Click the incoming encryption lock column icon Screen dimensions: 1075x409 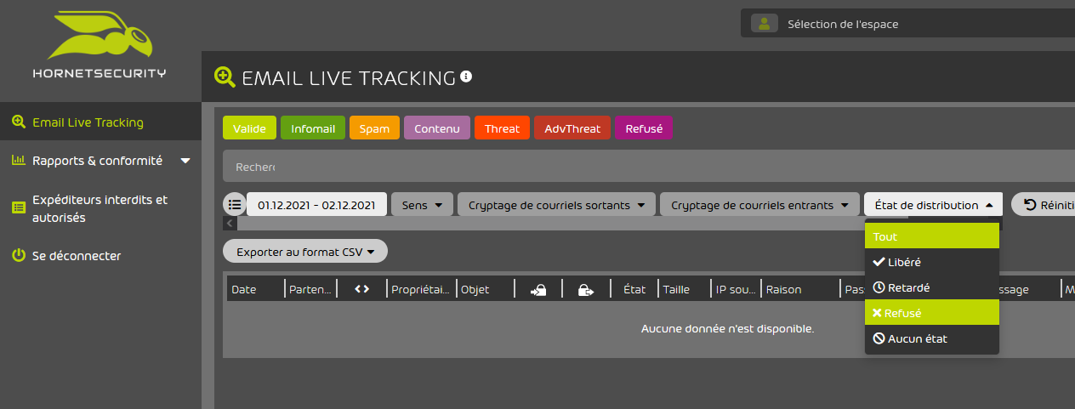click(537, 290)
